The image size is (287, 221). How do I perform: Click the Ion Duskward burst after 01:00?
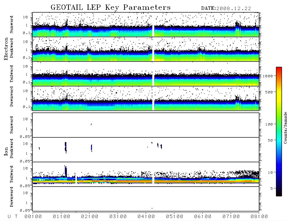click(66, 147)
